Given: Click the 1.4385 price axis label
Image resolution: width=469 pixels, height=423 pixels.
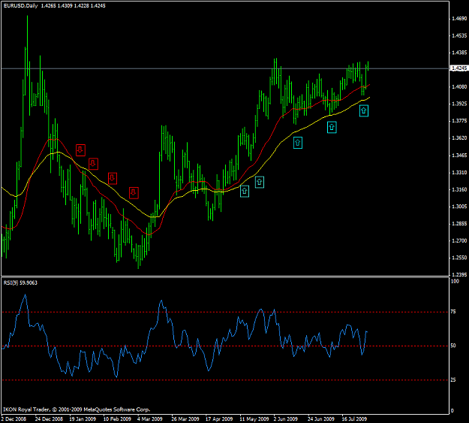Looking at the screenshot, I should click(x=459, y=53).
